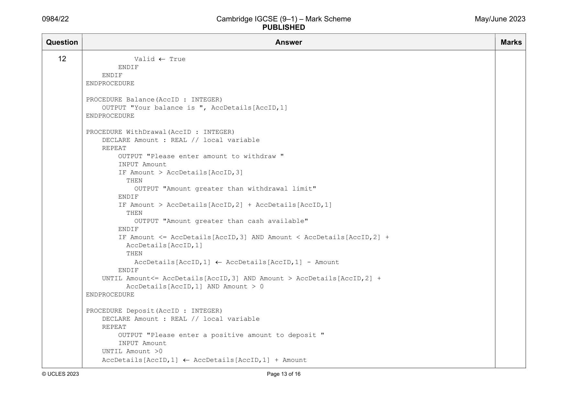Click the 'PUBLISHED' heading
This screenshot has height=402, width=568.
click(284, 28)
